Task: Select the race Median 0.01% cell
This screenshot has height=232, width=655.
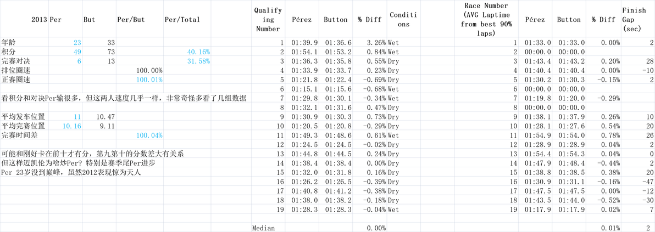Action: point(605,228)
